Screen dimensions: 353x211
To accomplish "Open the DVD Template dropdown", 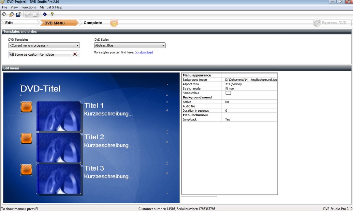I will 44,45.
